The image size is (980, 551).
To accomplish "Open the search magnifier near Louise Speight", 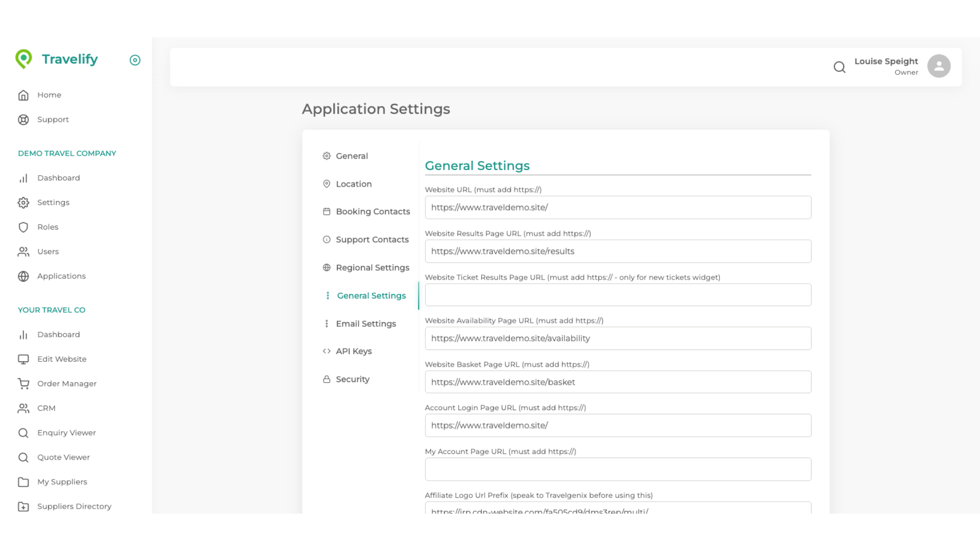I will [839, 67].
